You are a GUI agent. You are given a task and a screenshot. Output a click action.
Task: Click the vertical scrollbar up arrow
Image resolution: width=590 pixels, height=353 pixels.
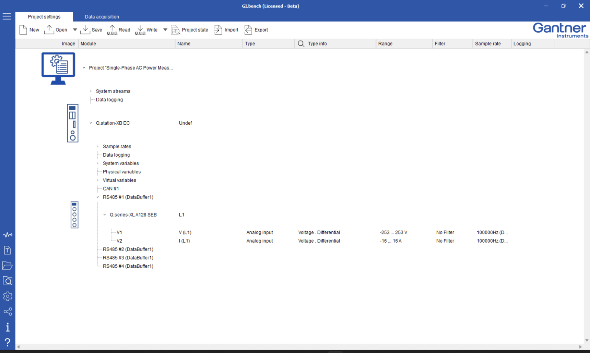[x=587, y=52]
